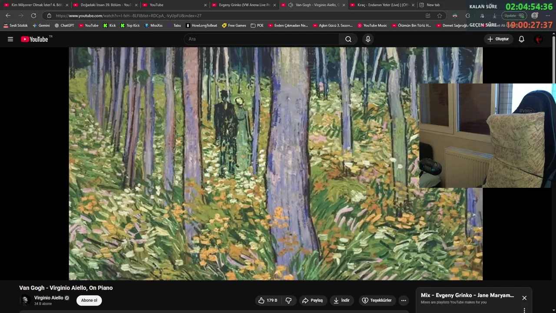556x313 pixels.
Task: Open Kick bookmark
Action: pyautogui.click(x=109, y=26)
